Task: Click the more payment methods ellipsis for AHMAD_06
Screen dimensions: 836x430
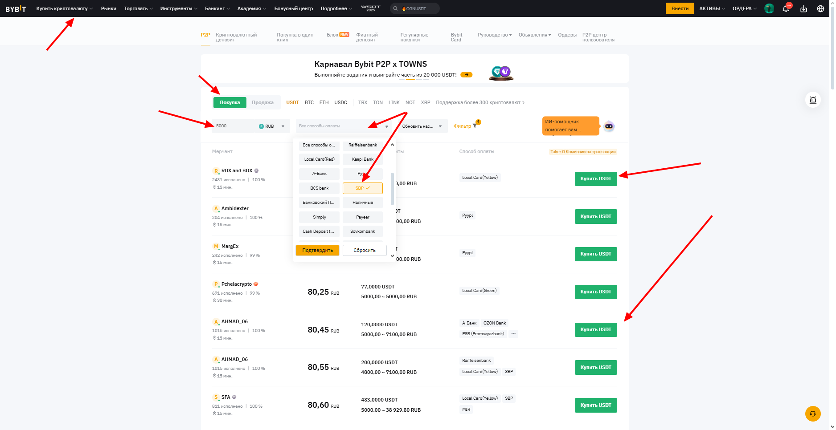Action: [513, 333]
